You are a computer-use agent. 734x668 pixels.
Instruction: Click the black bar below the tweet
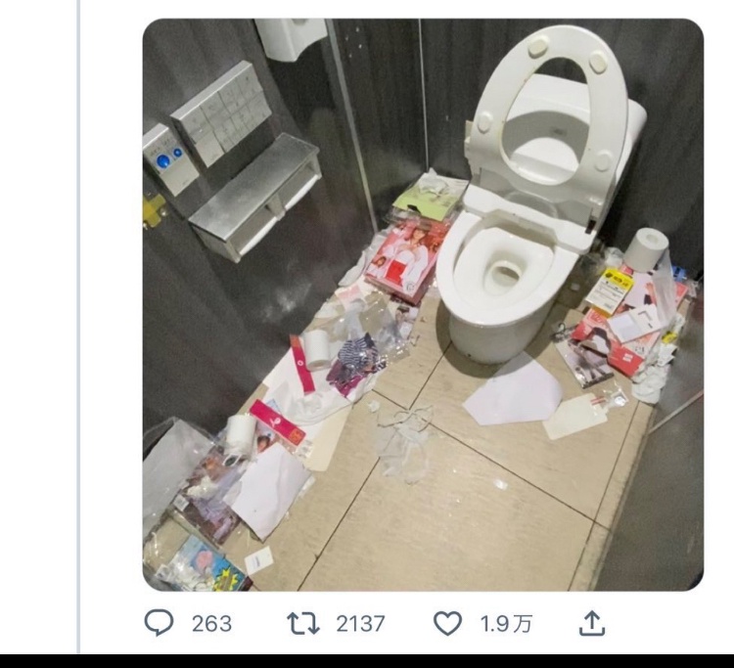[367, 661]
